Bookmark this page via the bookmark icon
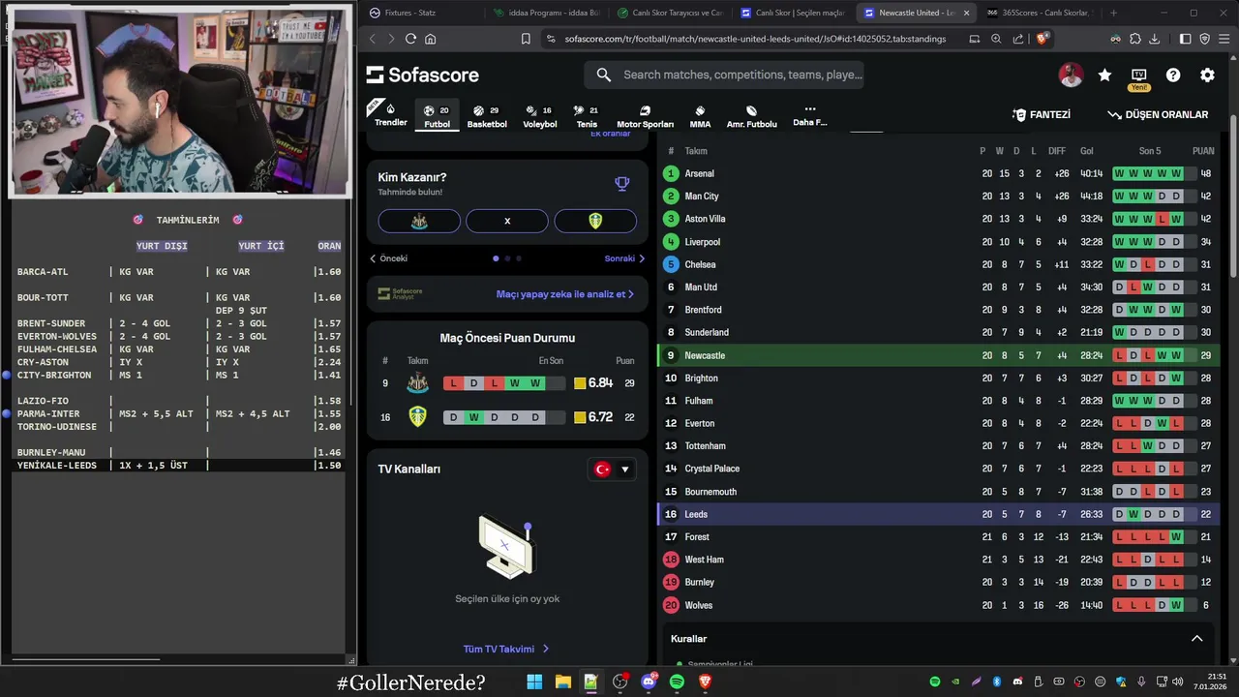Image resolution: width=1239 pixels, height=697 pixels. 526,39
